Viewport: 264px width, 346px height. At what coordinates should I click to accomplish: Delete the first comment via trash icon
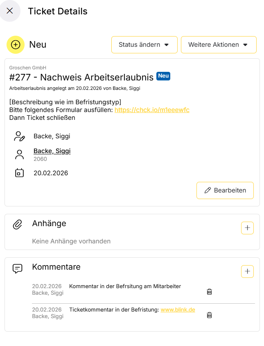[x=209, y=292]
